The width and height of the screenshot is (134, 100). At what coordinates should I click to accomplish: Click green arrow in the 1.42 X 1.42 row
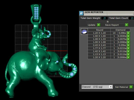coord(128,51)
